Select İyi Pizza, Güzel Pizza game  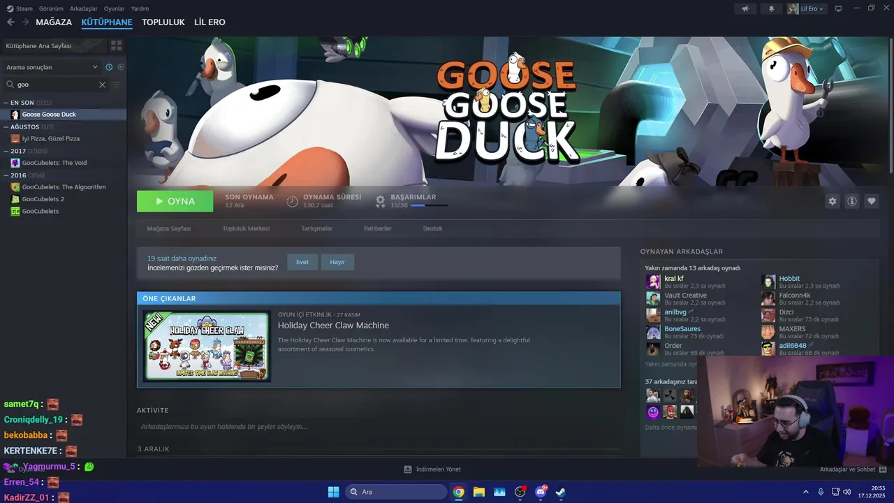(64, 138)
